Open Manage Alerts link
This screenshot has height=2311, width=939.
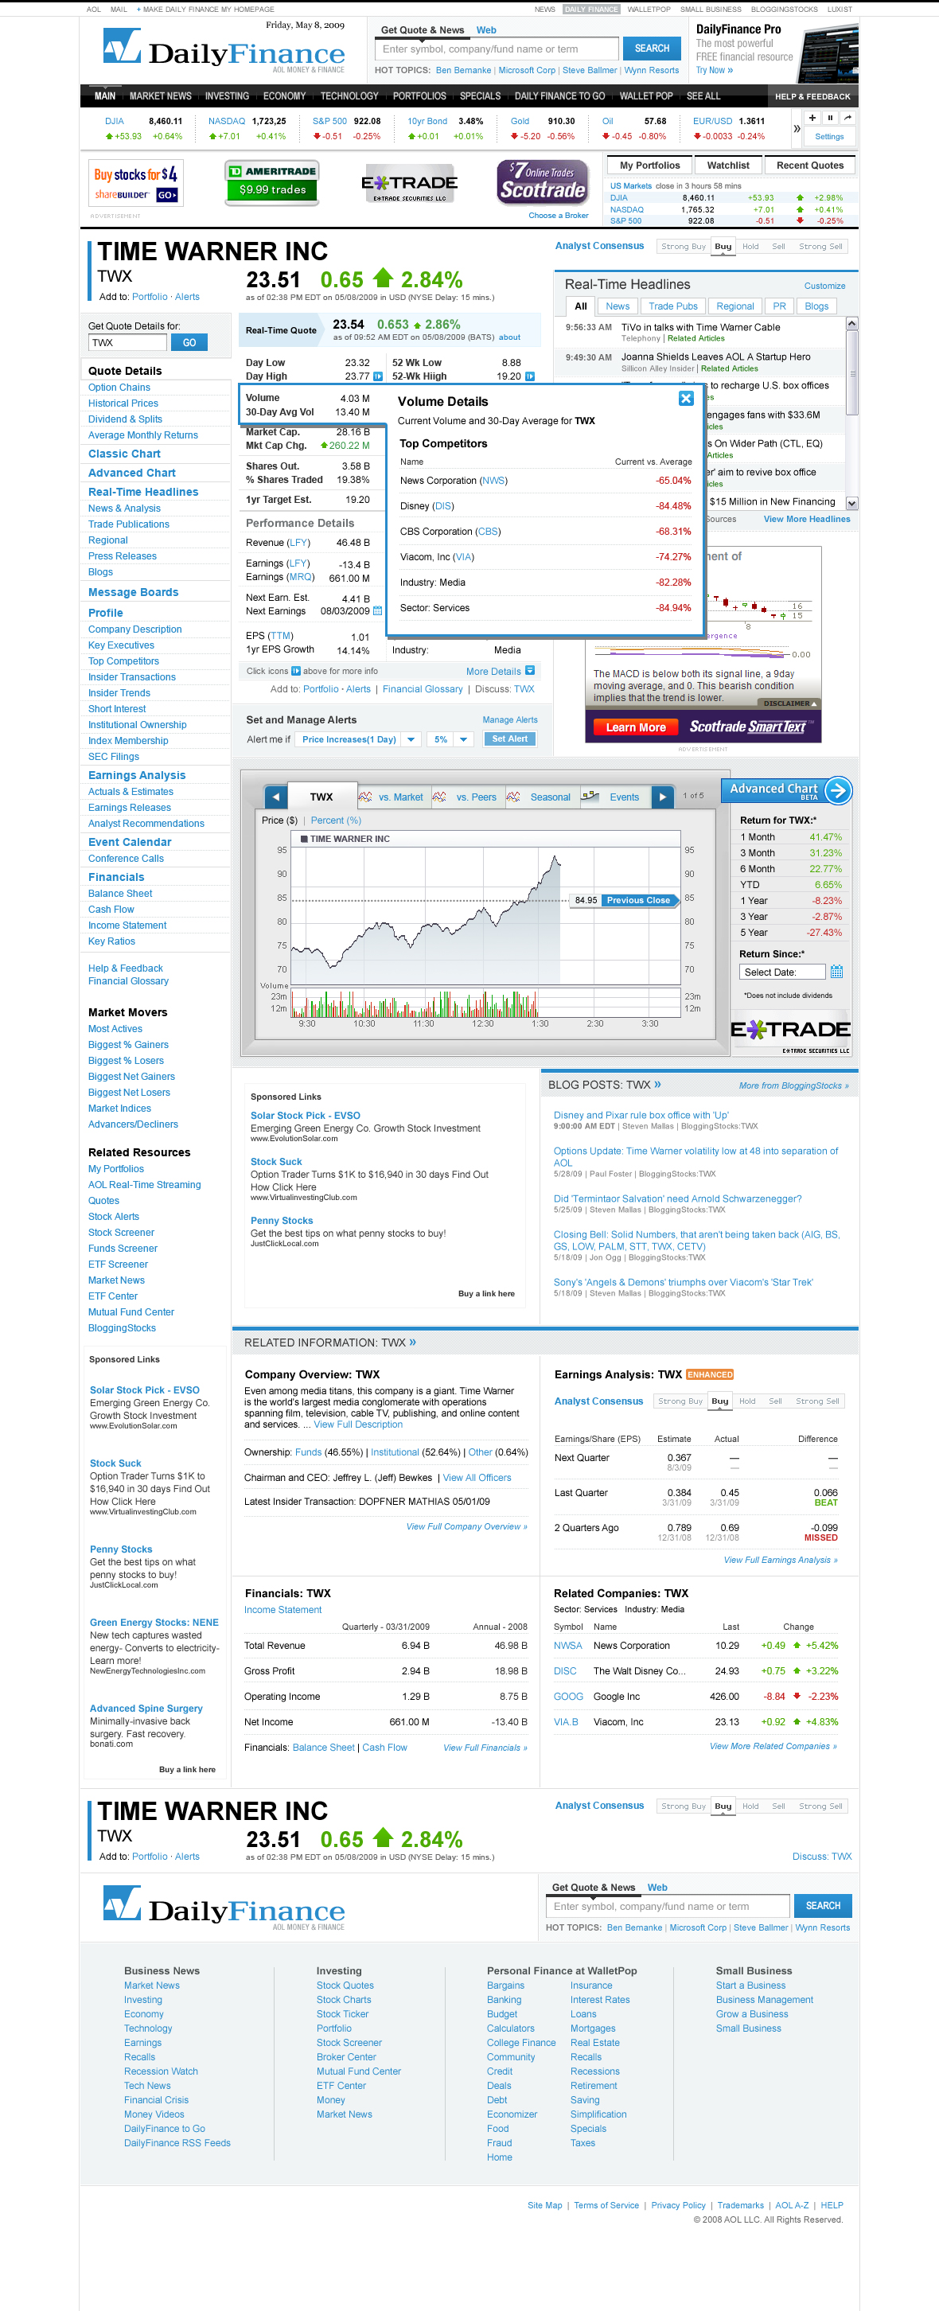click(509, 719)
